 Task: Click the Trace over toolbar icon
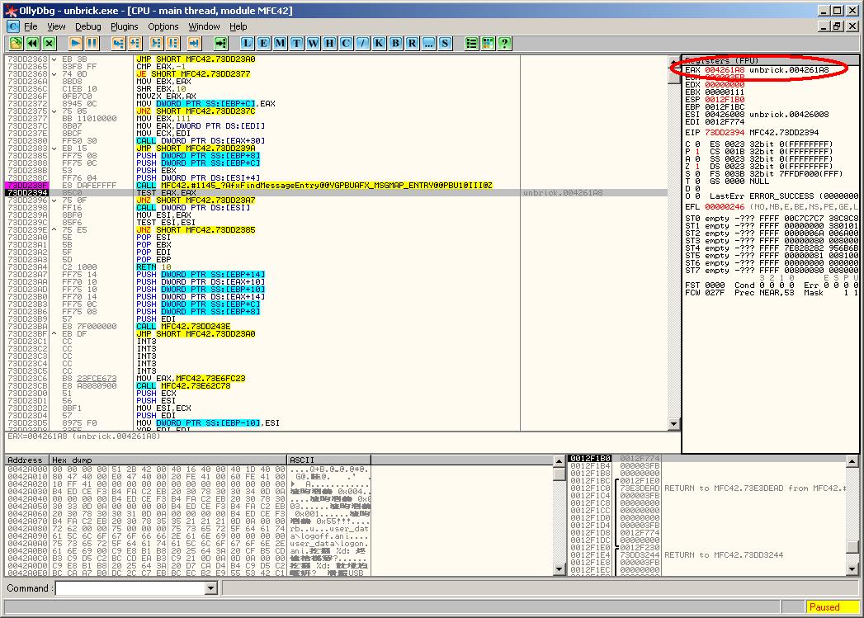(173, 43)
